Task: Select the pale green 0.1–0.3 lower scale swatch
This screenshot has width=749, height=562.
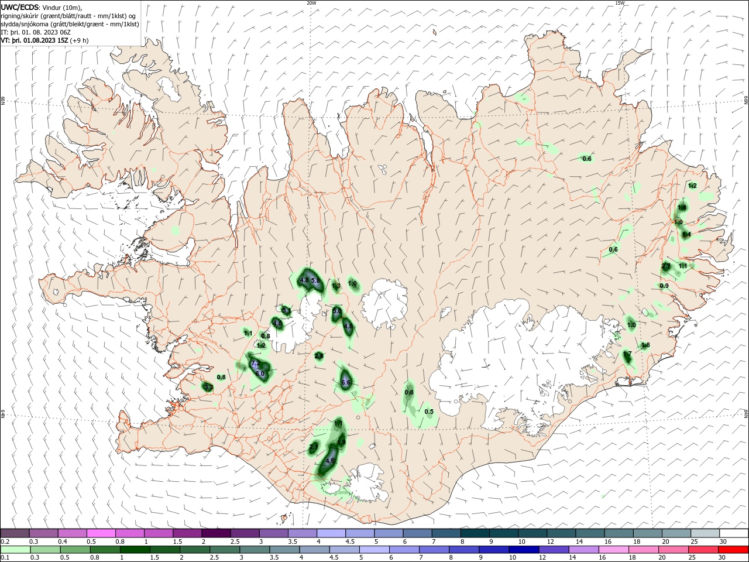Action: point(15,550)
